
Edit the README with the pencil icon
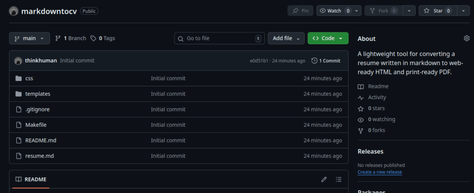click(324, 180)
